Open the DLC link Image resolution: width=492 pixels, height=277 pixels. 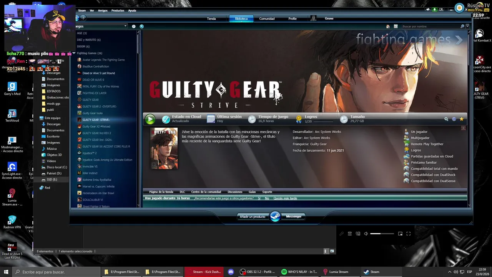(x=183, y=192)
